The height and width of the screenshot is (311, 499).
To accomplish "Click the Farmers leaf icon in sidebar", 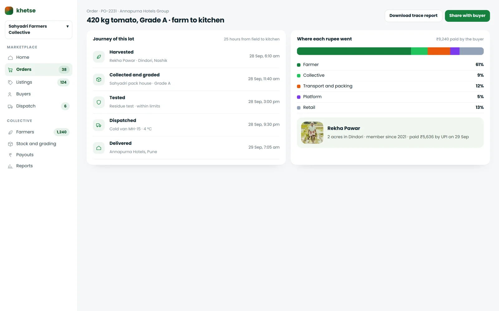I will point(10,132).
